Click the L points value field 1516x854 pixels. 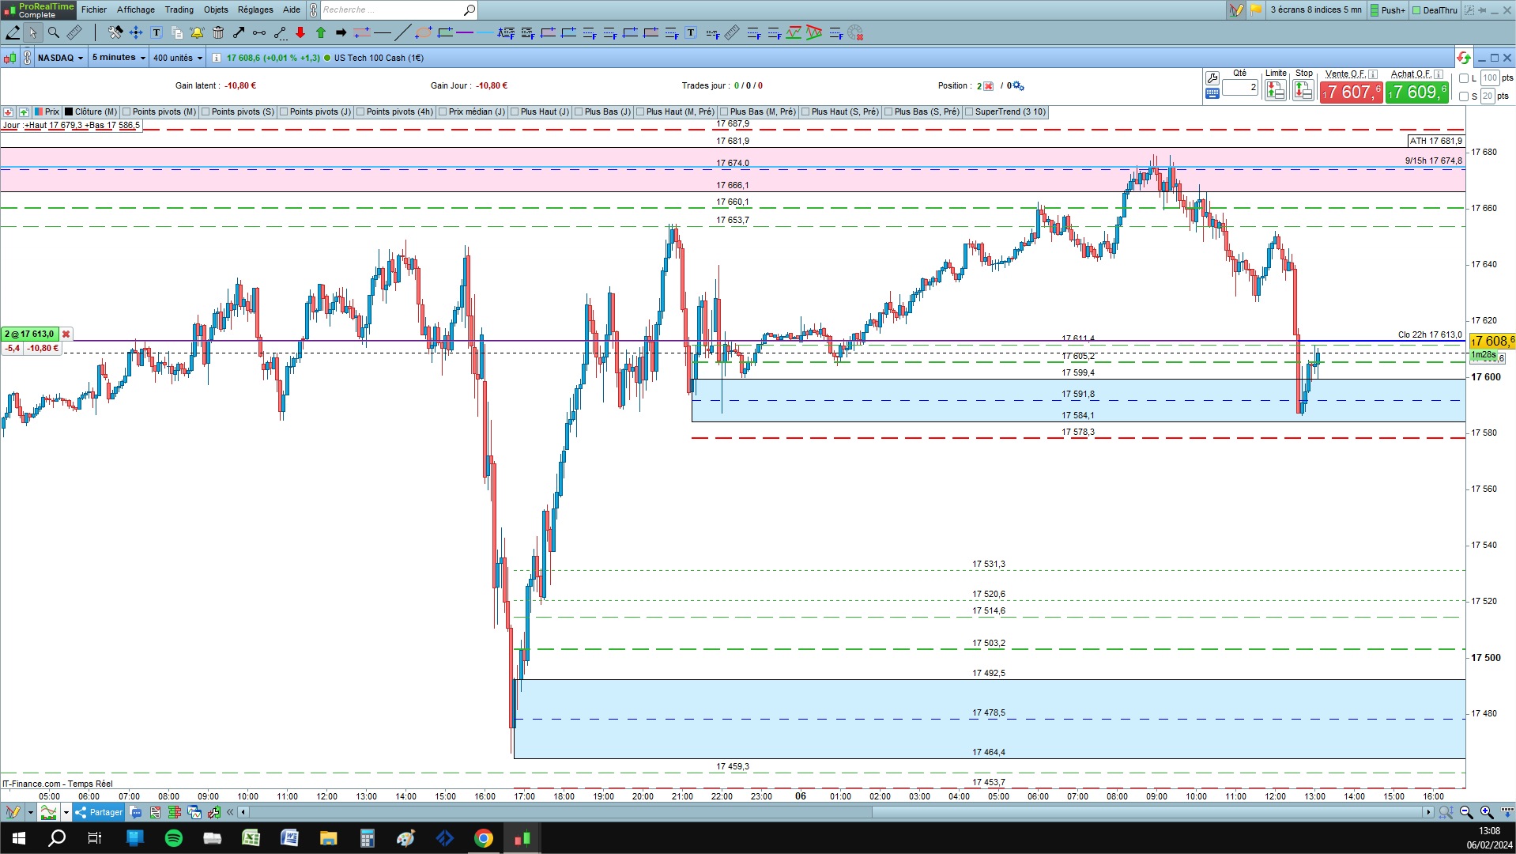[x=1490, y=78]
